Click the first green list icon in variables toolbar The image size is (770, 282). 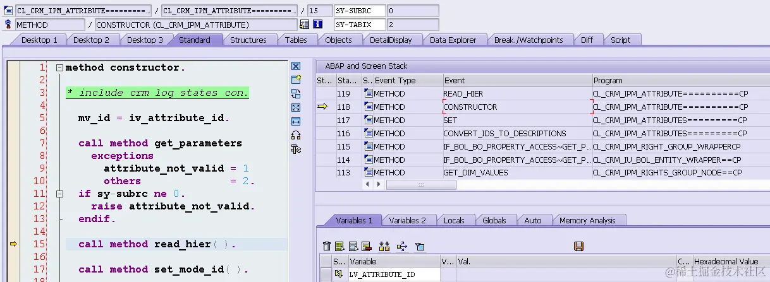pos(340,246)
